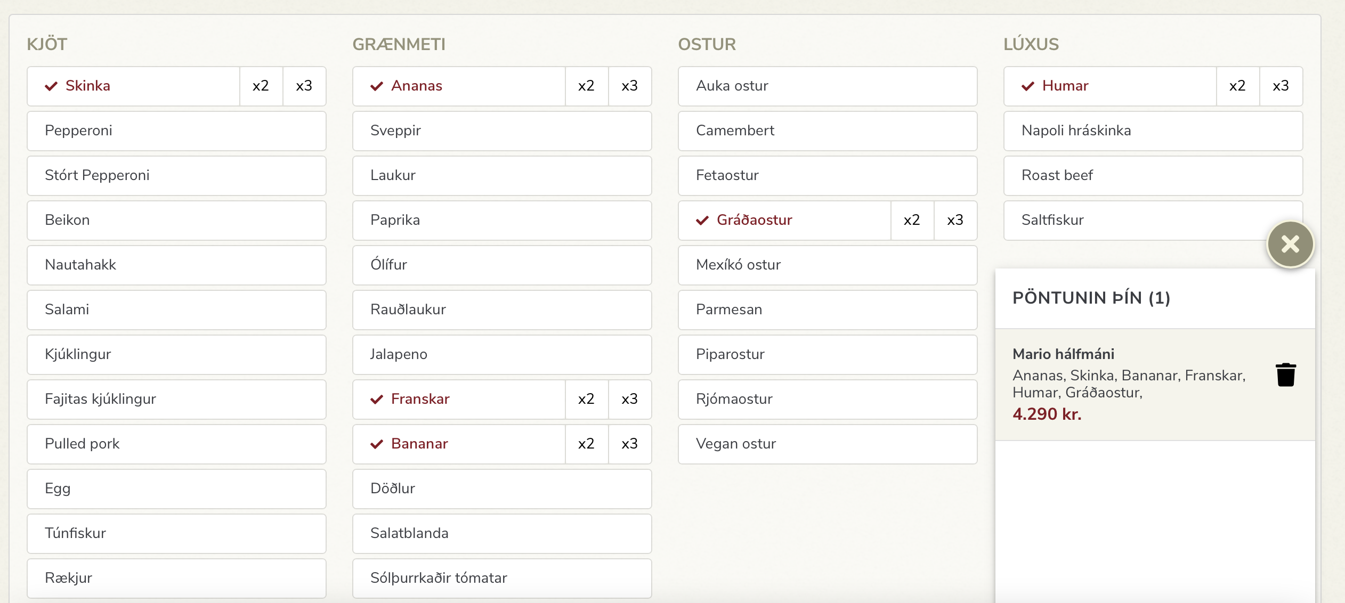Add Jalapeno to the order
This screenshot has width=1345, height=603.
(501, 355)
